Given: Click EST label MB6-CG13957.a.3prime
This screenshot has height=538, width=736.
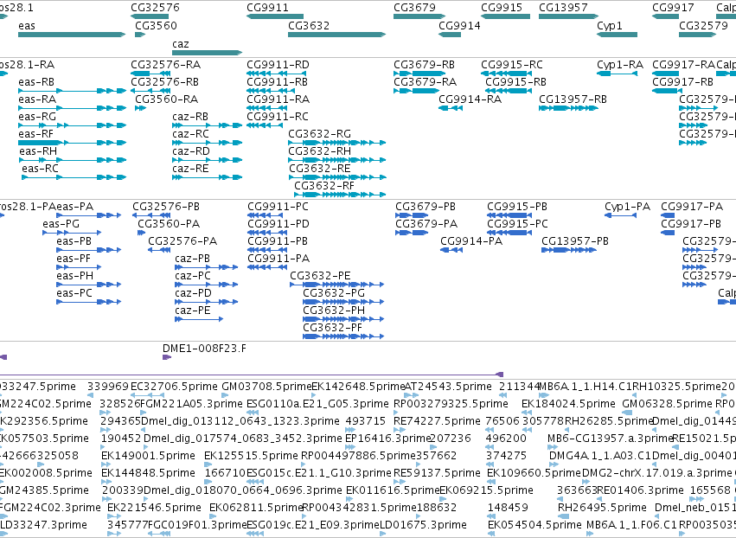Looking at the screenshot, I should pos(611,439).
